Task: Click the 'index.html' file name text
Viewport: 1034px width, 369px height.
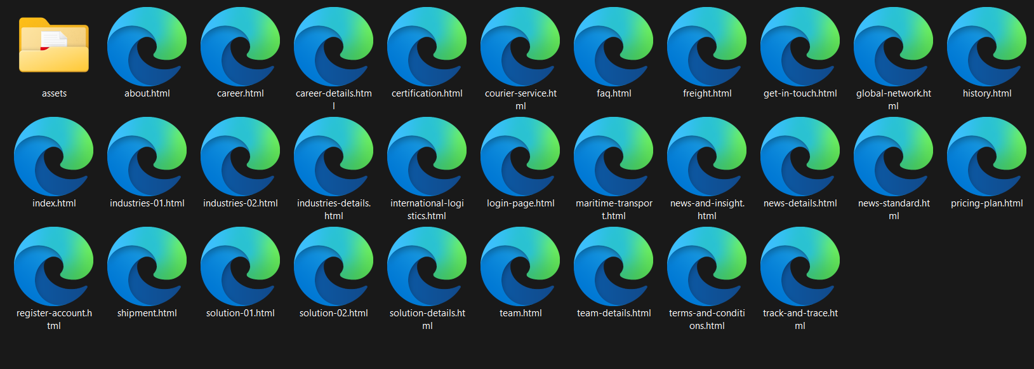Action: click(54, 203)
